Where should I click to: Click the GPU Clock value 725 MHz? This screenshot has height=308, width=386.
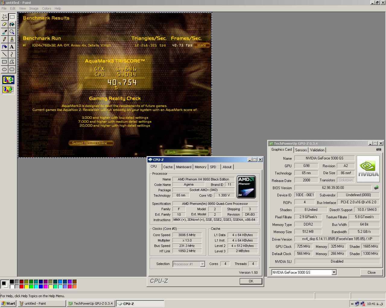303,246
